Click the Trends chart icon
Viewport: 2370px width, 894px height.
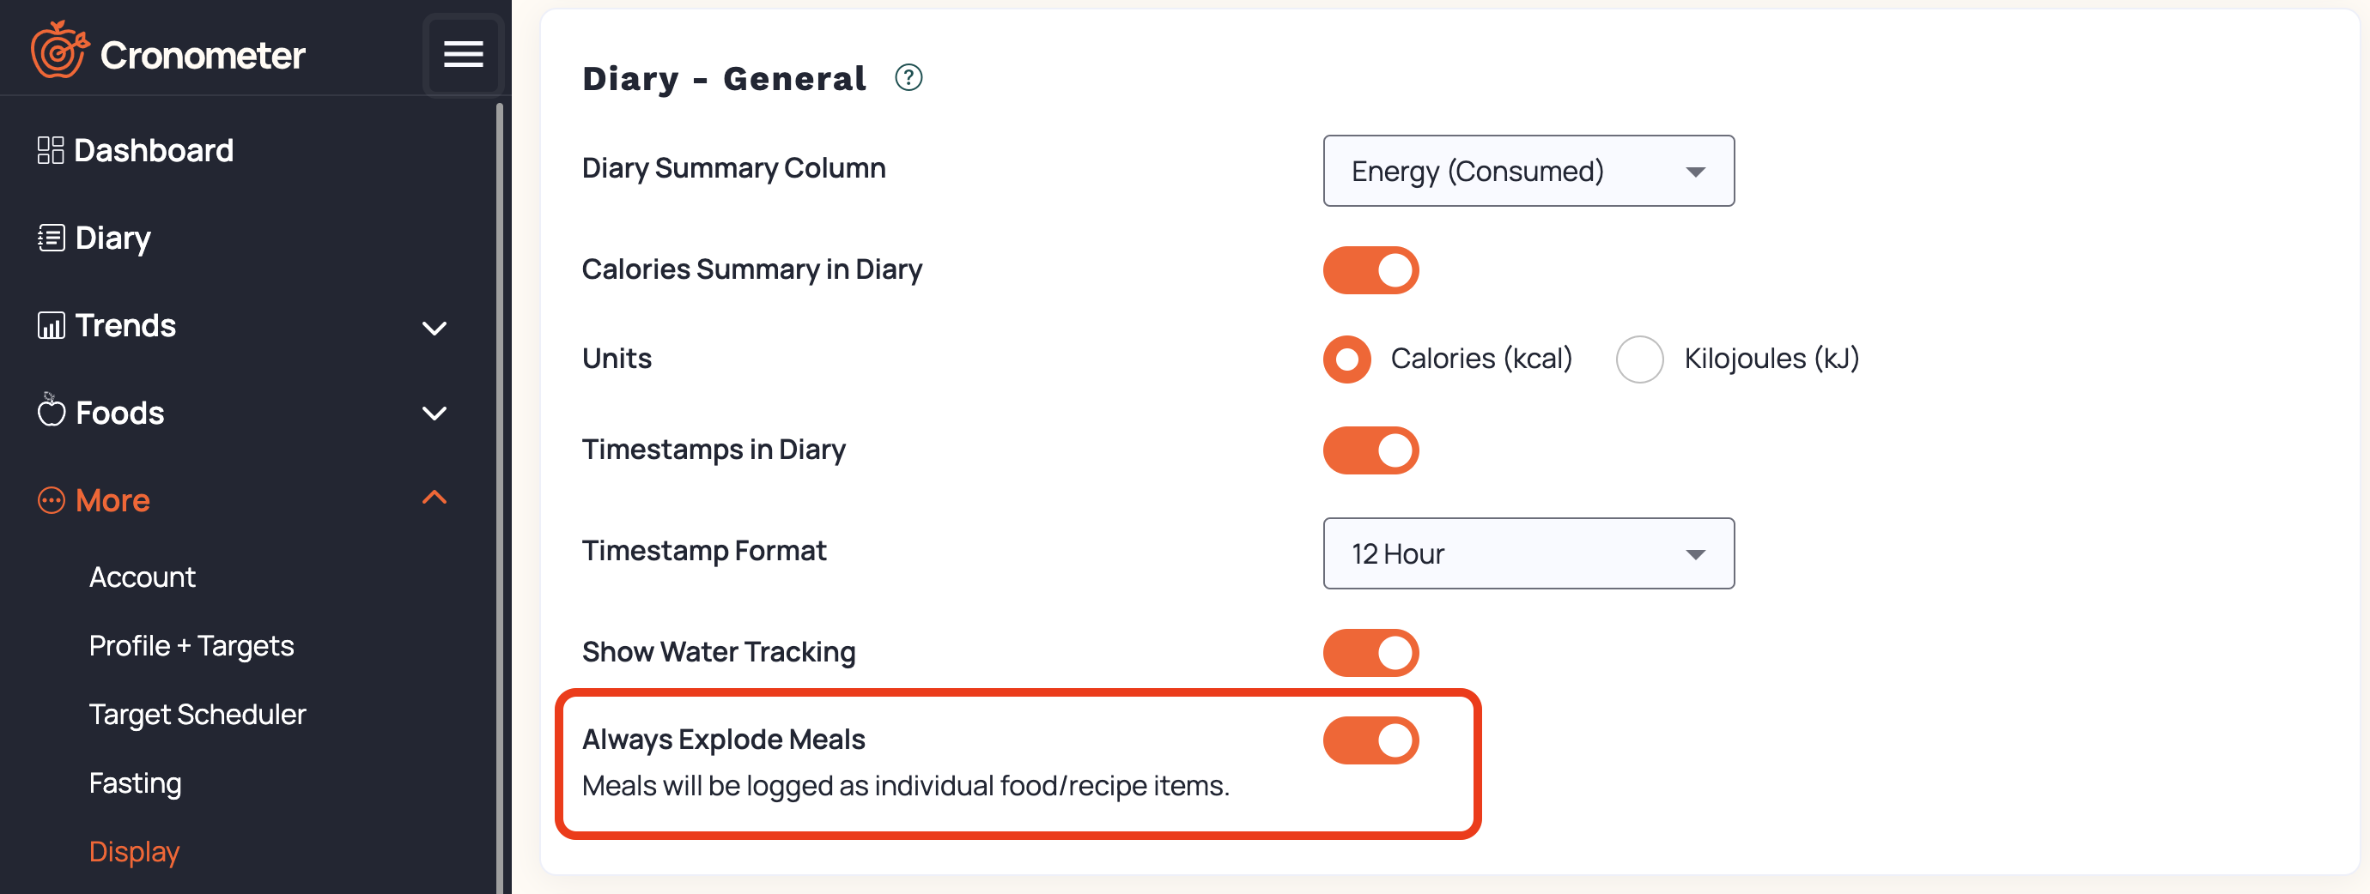(x=51, y=325)
